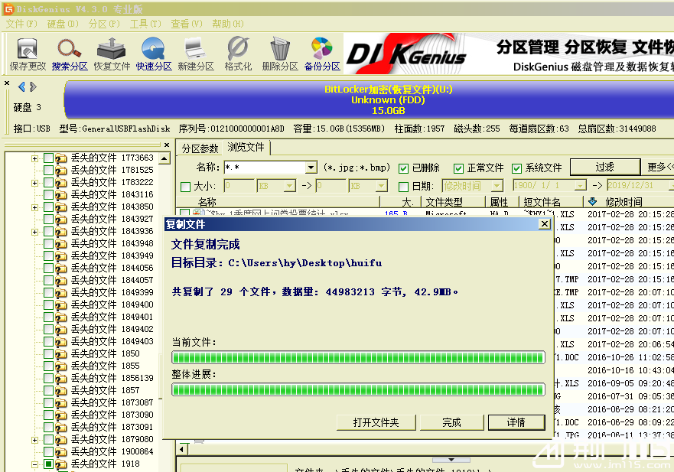Click the BitLocker加密 partition bar
The height and width of the screenshot is (472, 674).
pos(370,99)
